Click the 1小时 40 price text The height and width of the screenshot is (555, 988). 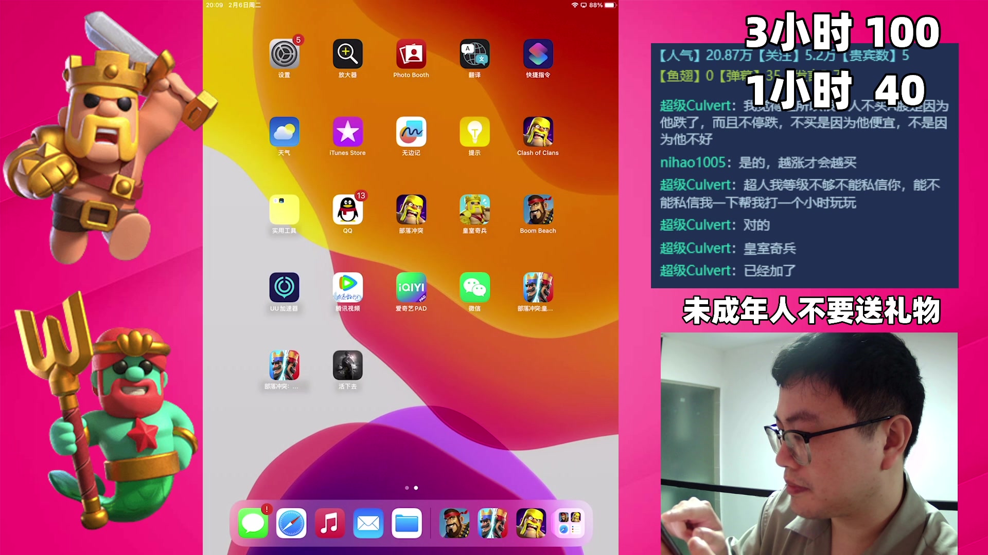[x=837, y=90]
